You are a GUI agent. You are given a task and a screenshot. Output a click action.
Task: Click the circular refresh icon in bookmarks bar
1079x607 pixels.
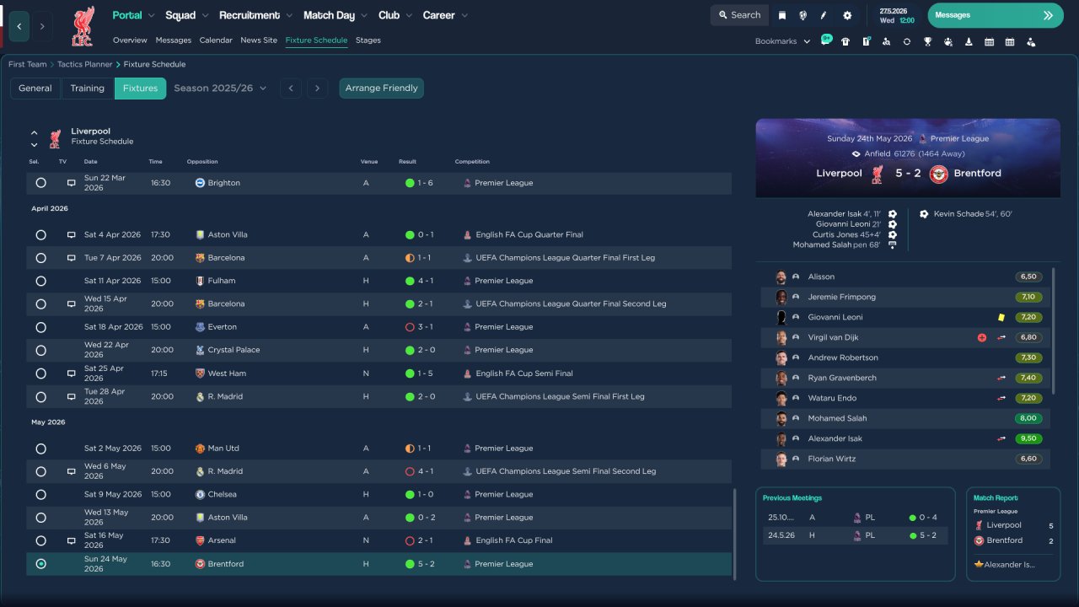(x=907, y=41)
